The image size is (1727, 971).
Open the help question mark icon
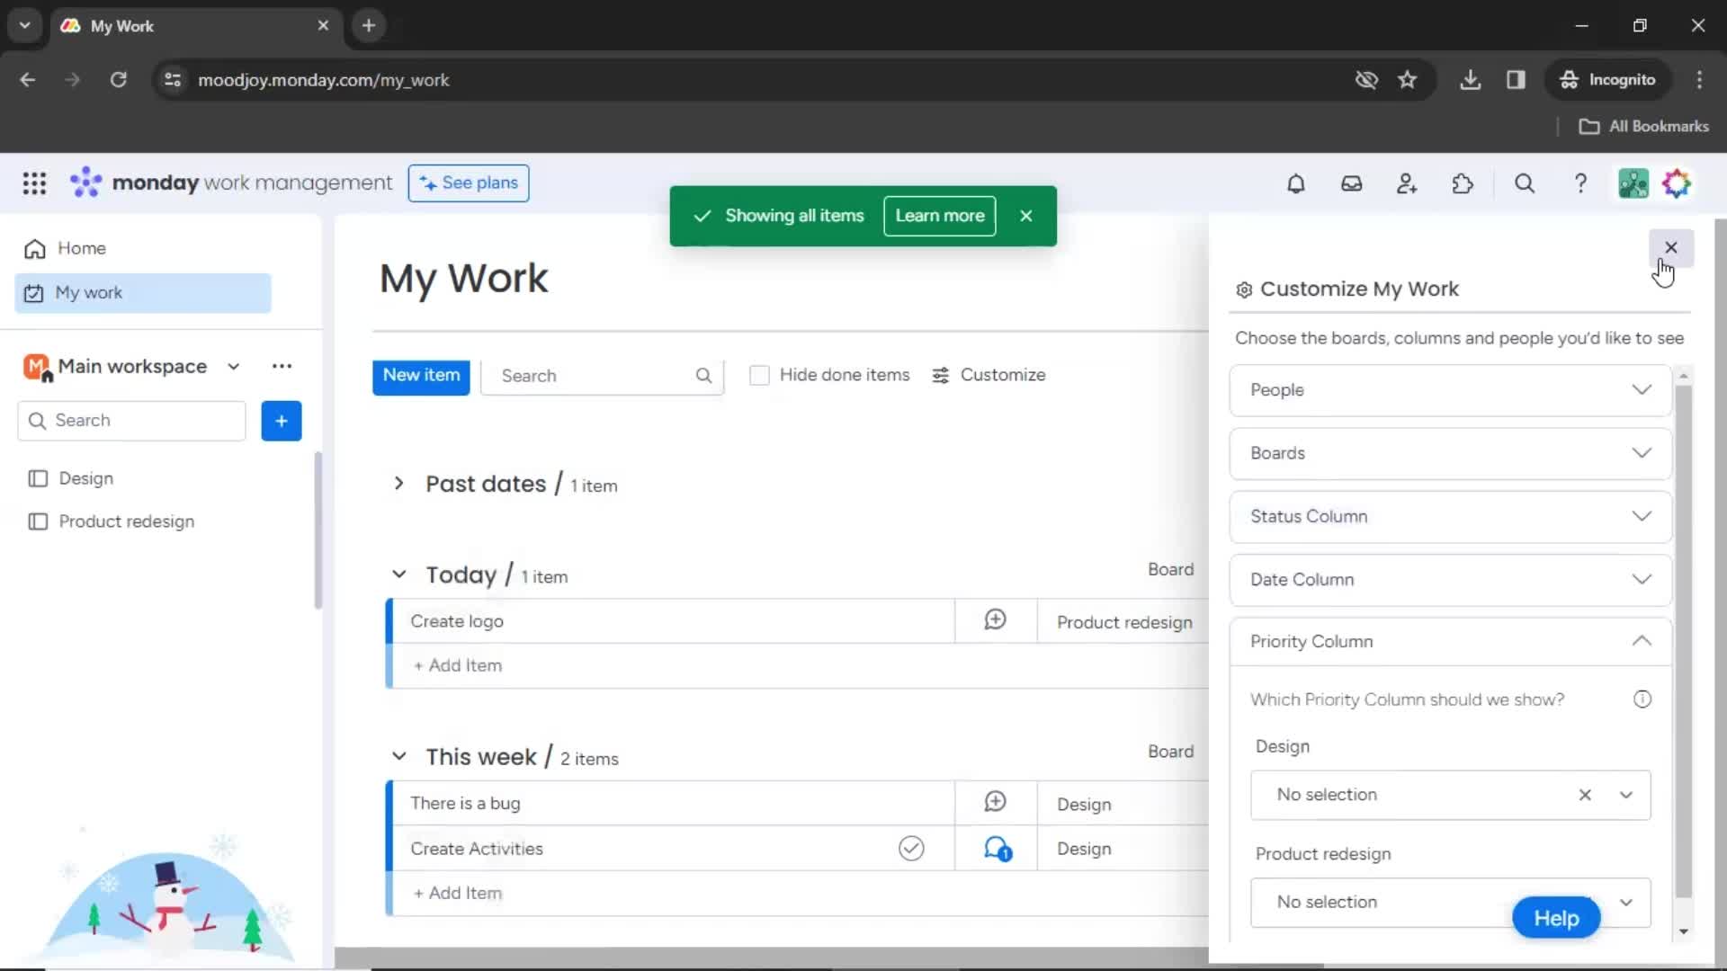coord(1581,183)
